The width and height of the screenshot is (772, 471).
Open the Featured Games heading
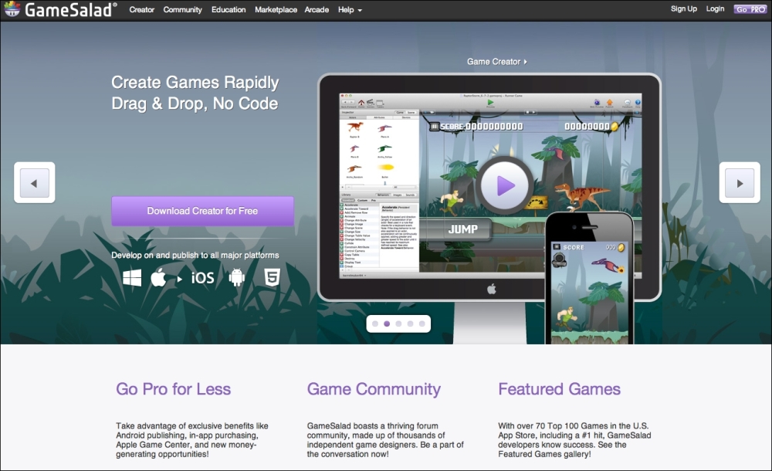pyautogui.click(x=559, y=388)
